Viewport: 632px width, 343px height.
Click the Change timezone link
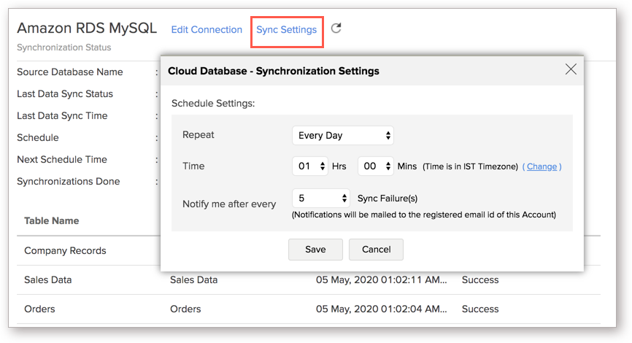542,166
